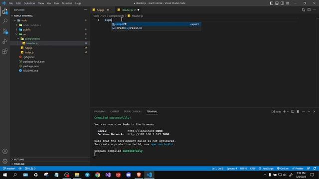
Task: Expand the Timeline section
Action: click(19, 164)
